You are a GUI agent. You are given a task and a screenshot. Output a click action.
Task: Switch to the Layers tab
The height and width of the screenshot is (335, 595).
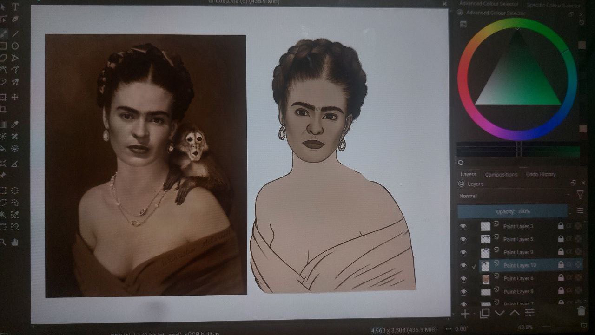click(x=468, y=175)
